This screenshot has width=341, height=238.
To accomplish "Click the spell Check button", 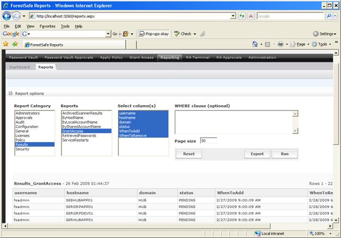I will click(x=183, y=34).
